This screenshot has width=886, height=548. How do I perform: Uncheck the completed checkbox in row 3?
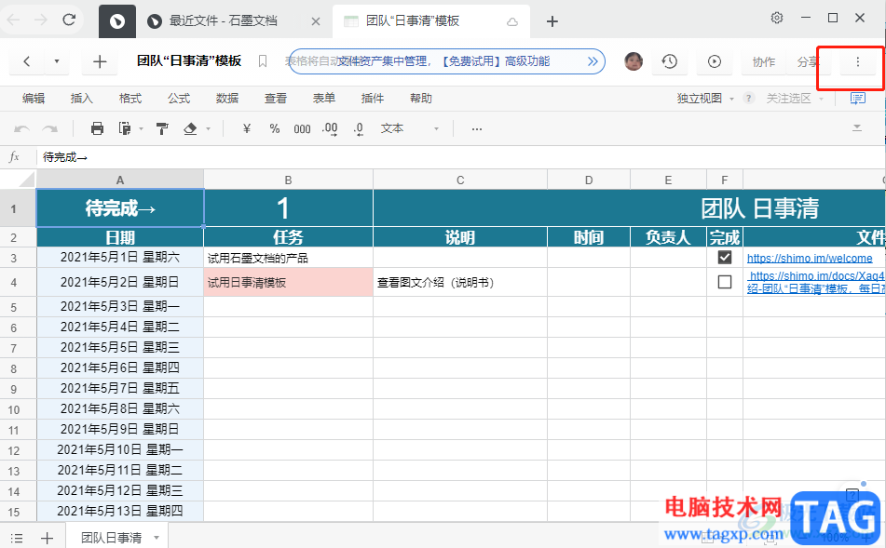click(725, 258)
